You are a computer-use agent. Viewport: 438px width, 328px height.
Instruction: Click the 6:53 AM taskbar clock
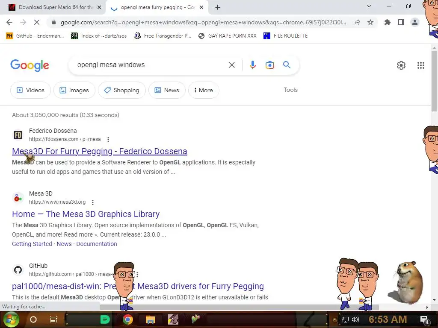[388, 319]
